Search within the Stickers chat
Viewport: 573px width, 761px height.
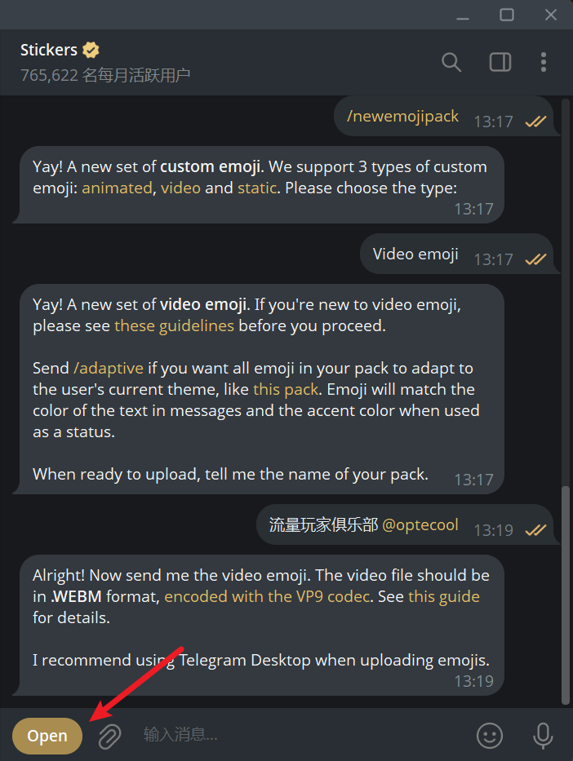[x=451, y=62]
